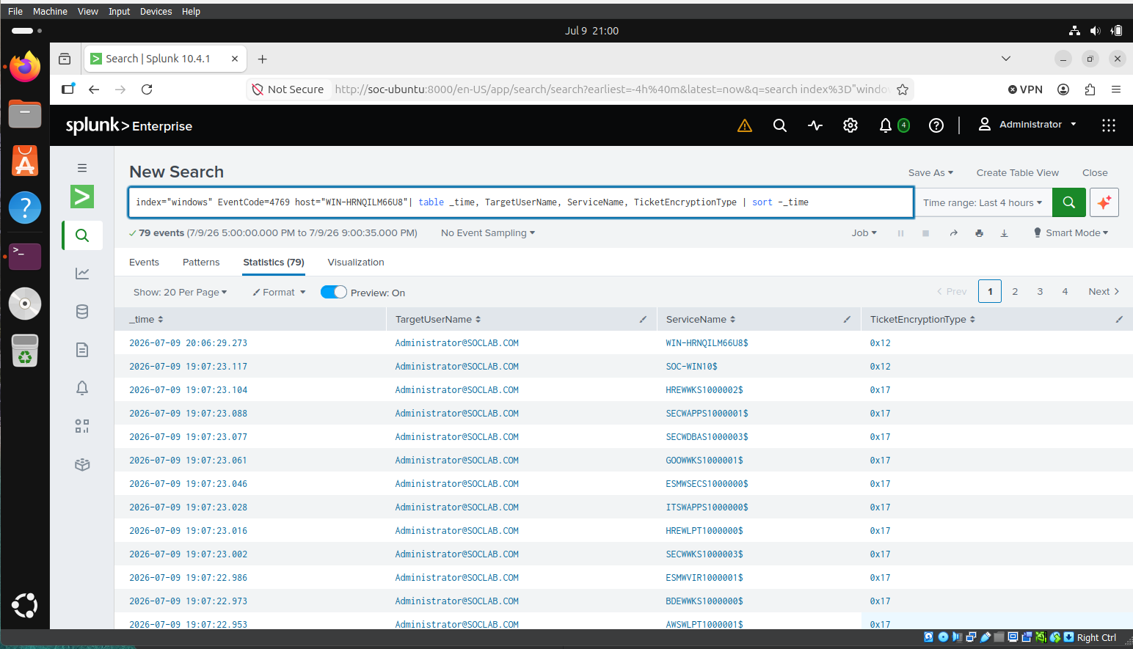This screenshot has height=649, width=1133.
Task: Go to results page 2
Action: point(1015,291)
